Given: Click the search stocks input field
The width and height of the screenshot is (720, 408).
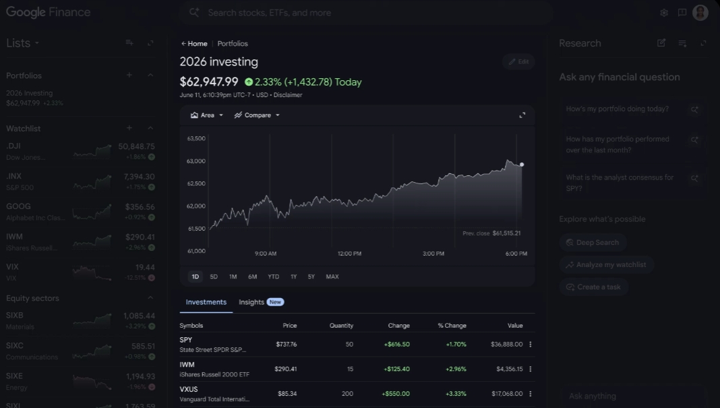Looking at the screenshot, I should [365, 12].
